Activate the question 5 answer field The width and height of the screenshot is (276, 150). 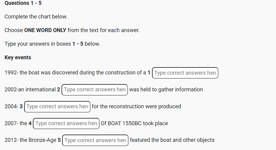click(95, 141)
